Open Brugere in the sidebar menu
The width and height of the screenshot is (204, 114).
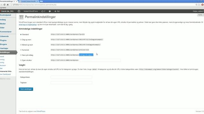[4, 44]
